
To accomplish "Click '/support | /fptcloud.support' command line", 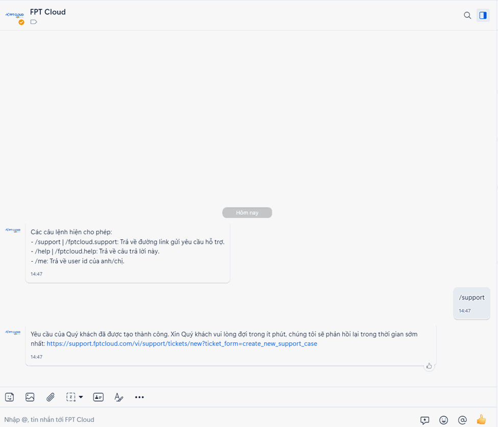I will pyautogui.click(x=128, y=242).
